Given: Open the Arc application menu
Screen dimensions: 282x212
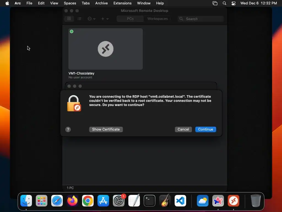Looking at the screenshot, I should (18, 3).
